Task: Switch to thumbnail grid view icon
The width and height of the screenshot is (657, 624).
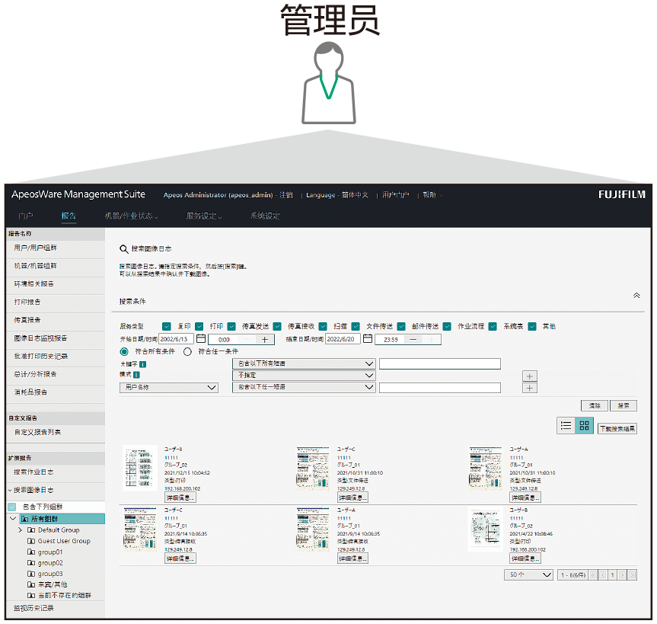Action: [584, 426]
